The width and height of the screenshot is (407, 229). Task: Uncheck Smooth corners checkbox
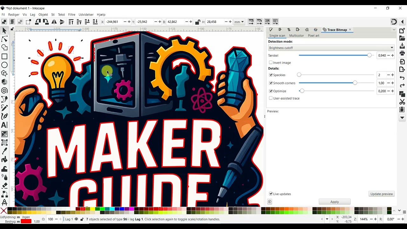tap(271, 83)
